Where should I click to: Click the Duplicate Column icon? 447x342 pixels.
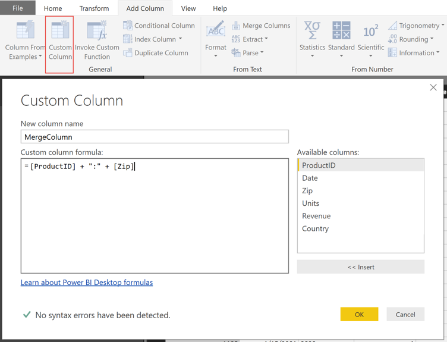click(128, 53)
